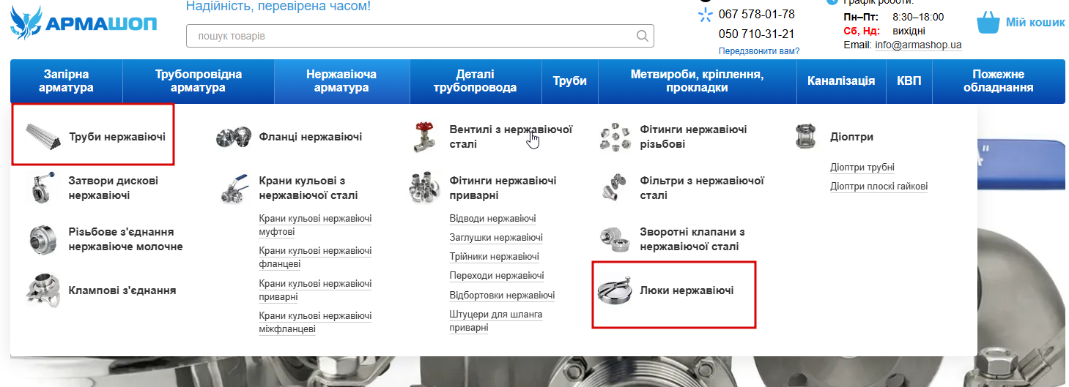Image resolution: width=1069 pixels, height=387 pixels.
Task: Click the product search input field
Action: point(420,36)
